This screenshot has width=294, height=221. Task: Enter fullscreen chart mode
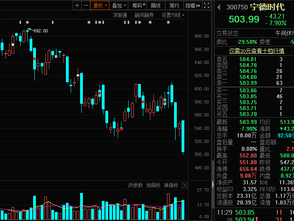tap(207, 6)
